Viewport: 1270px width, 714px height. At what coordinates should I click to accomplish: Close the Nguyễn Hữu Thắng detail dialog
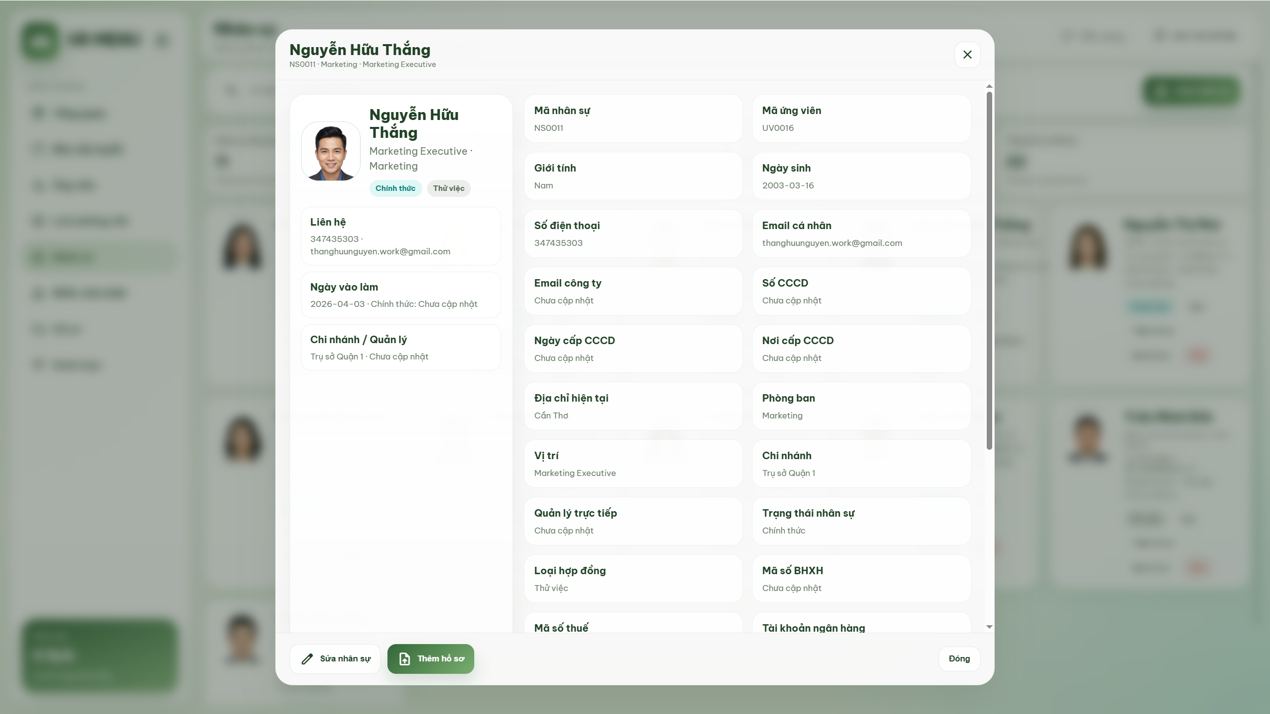click(967, 55)
